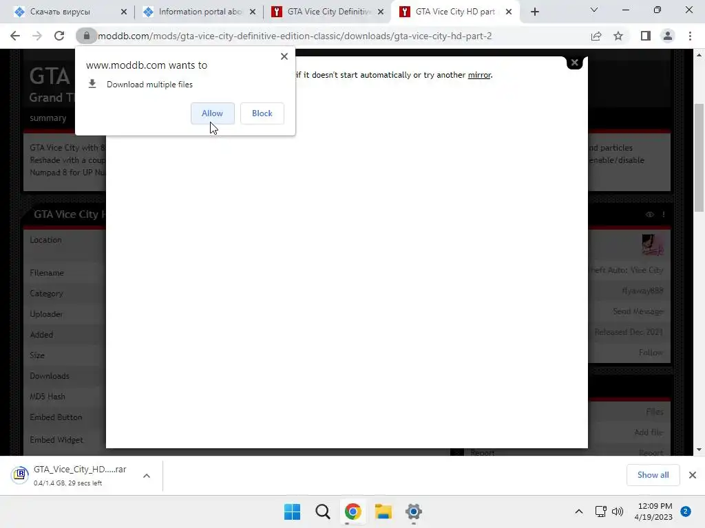Open the mirror download link
This screenshot has width=705, height=528.
479,75
